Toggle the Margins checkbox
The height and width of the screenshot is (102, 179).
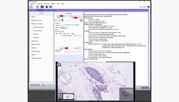point(34,37)
